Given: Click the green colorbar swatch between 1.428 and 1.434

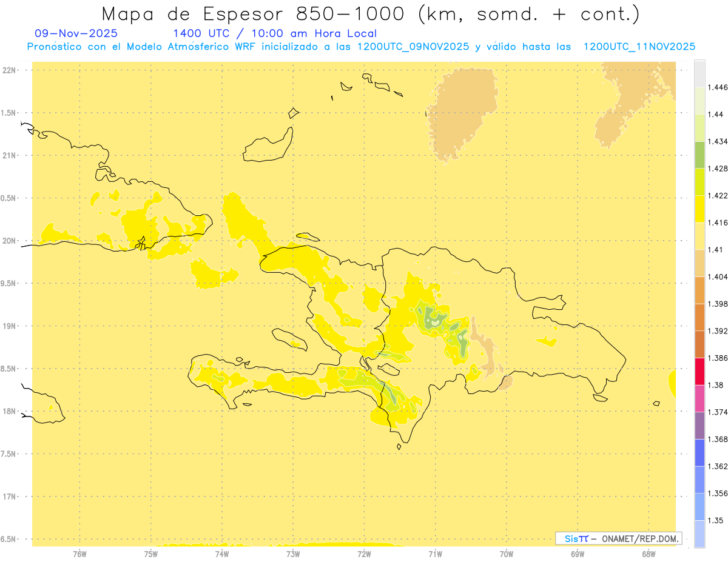Looking at the screenshot, I should tap(699, 155).
